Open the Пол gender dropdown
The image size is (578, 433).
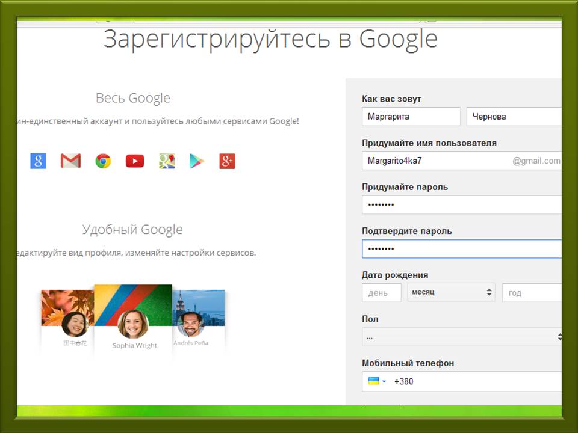462,337
